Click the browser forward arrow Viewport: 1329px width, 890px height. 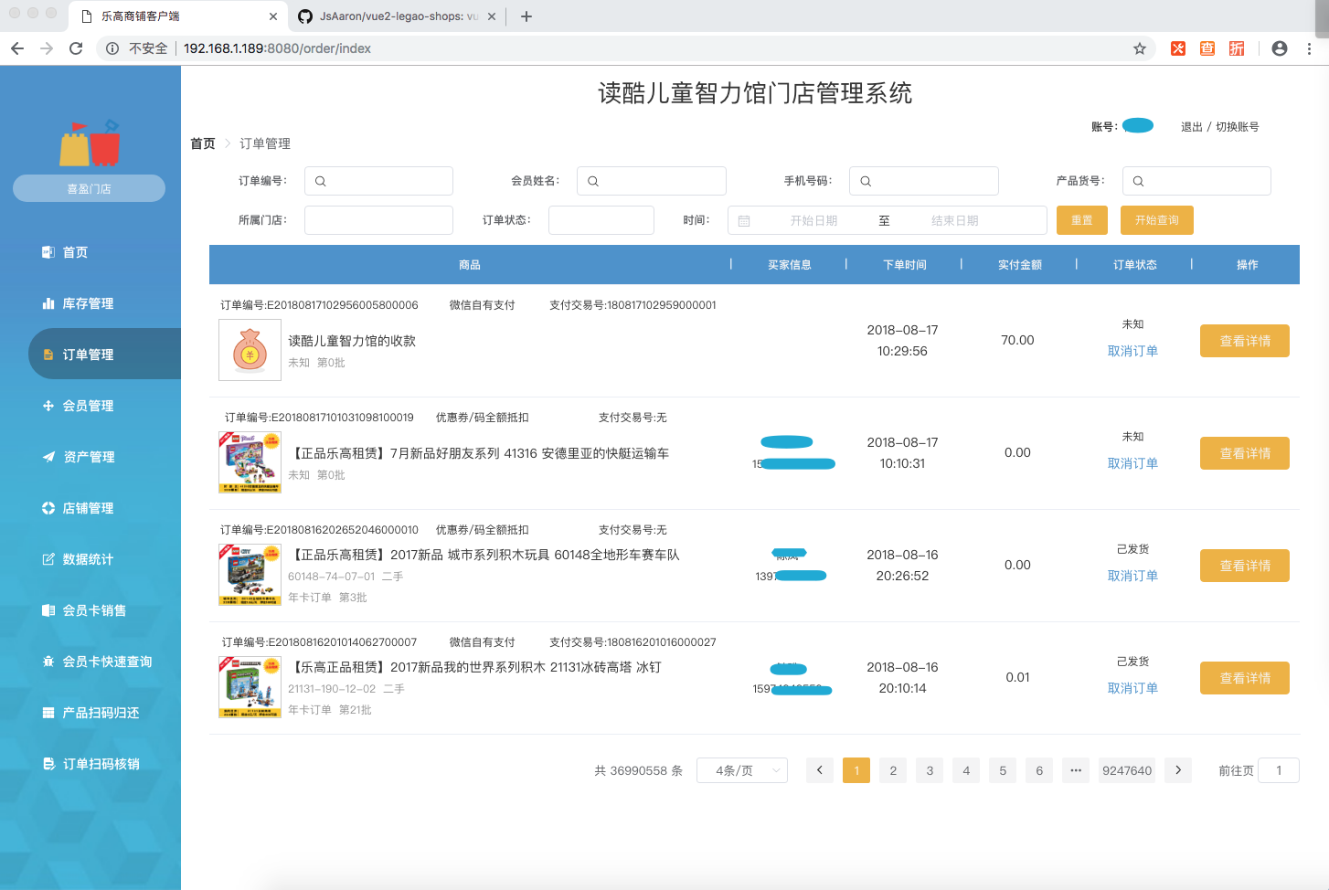(x=47, y=48)
